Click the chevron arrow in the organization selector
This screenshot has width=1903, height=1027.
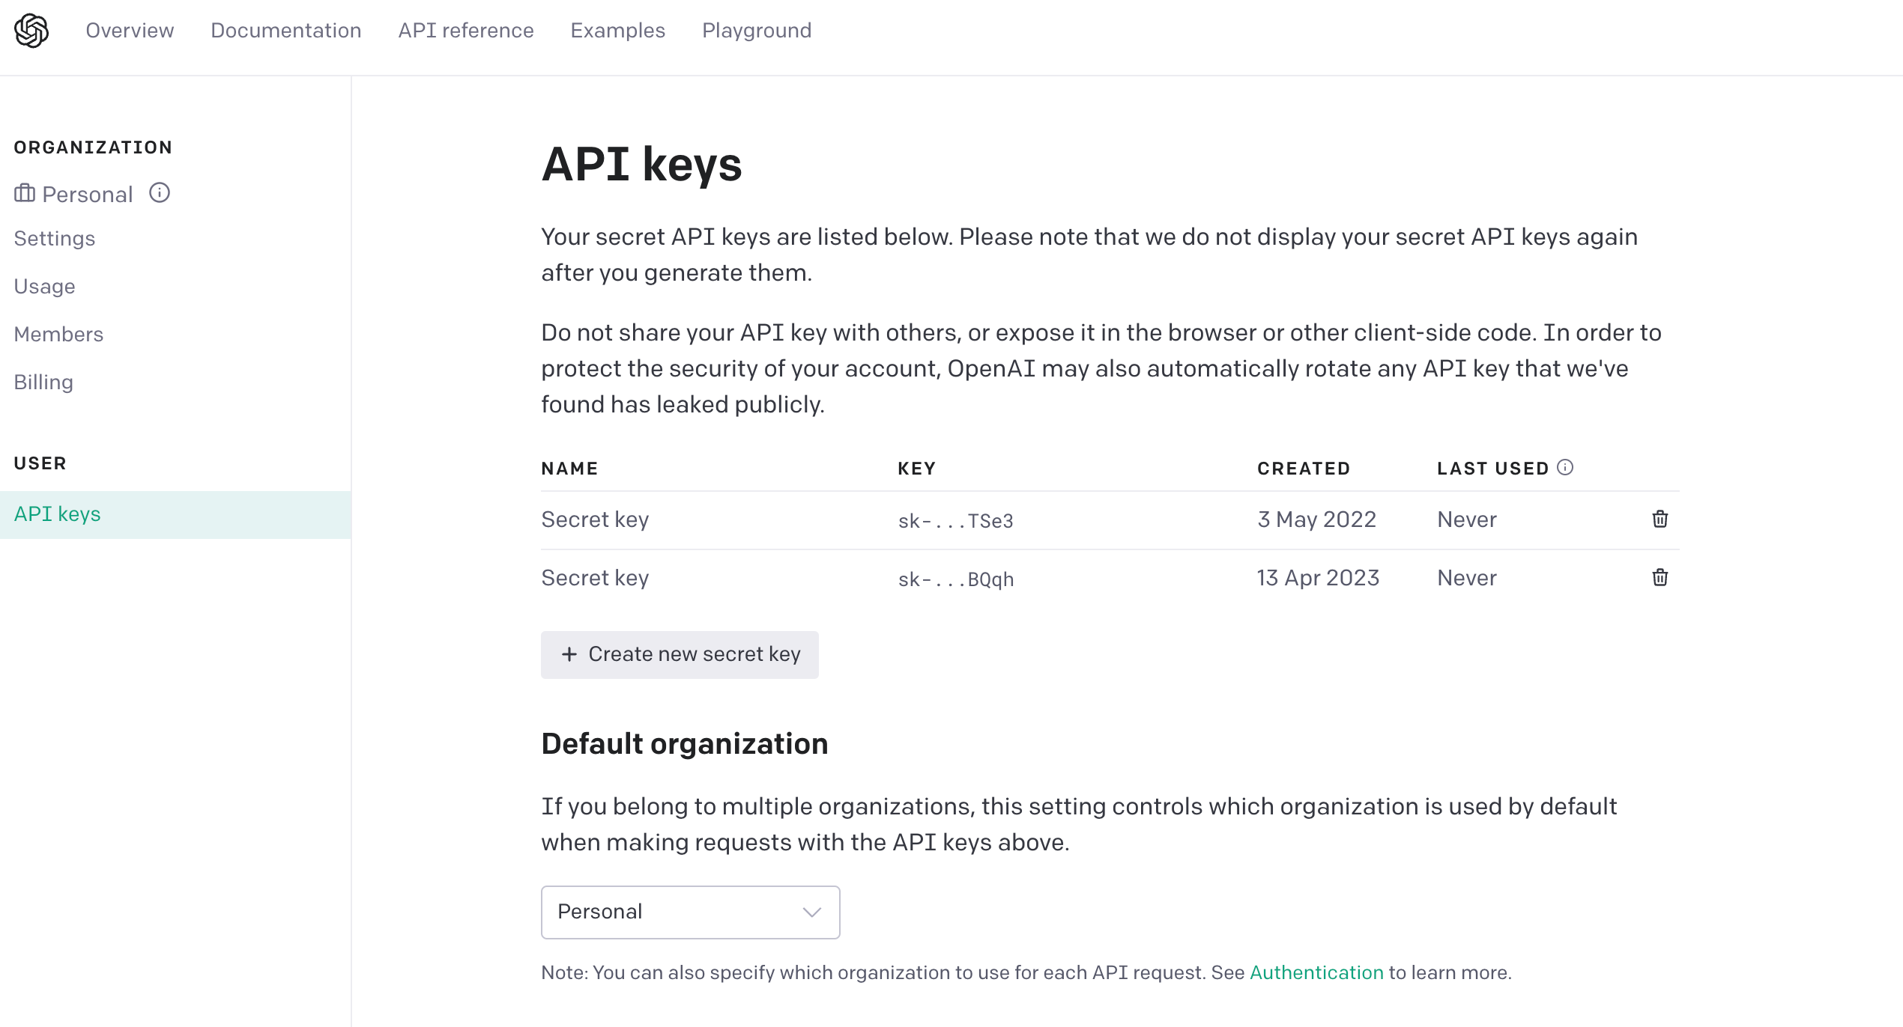pyautogui.click(x=812, y=912)
